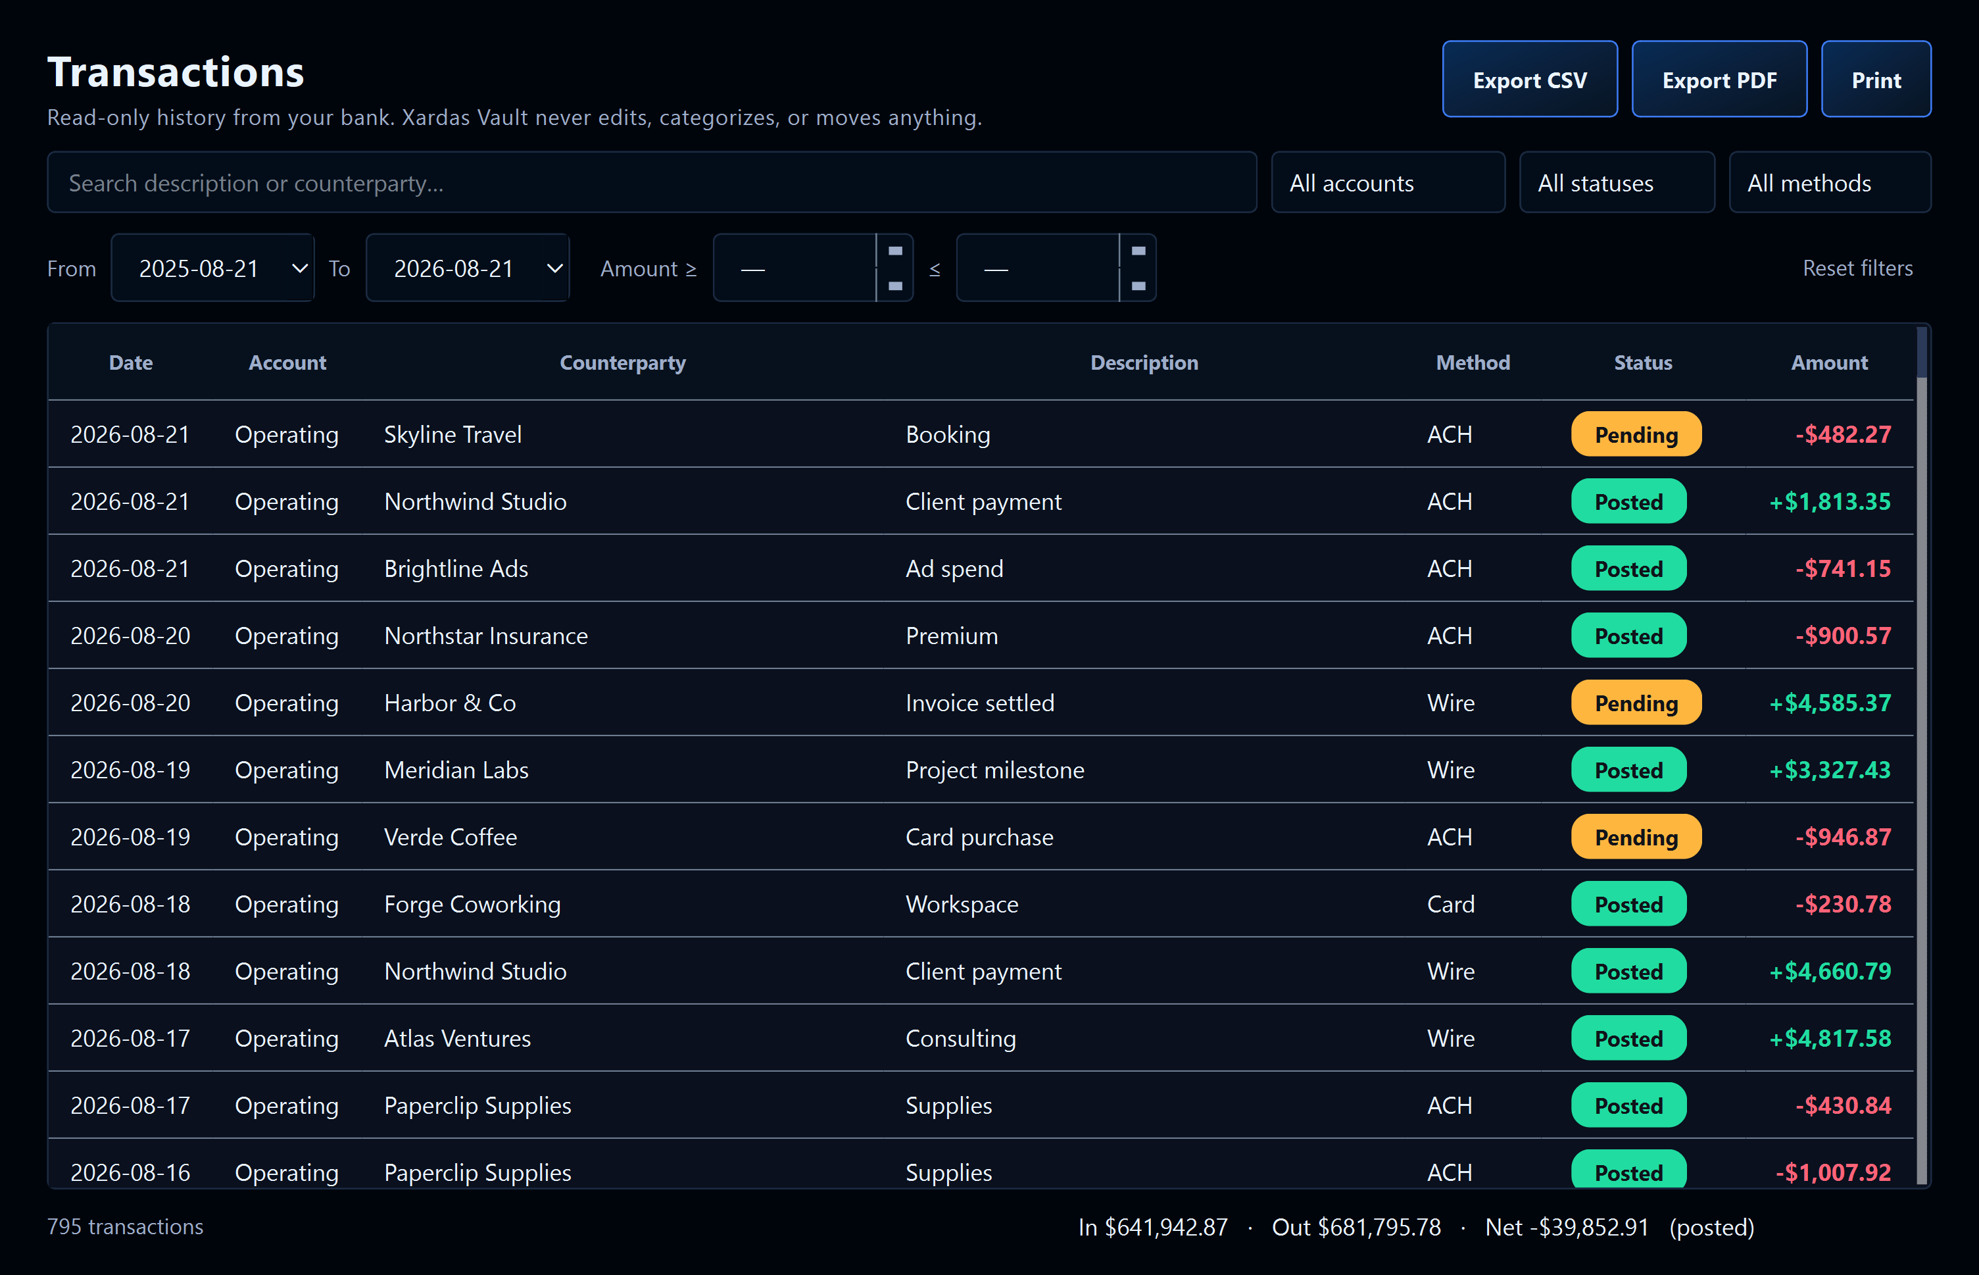Select the Forge Coworking counterparty cell

(622, 904)
